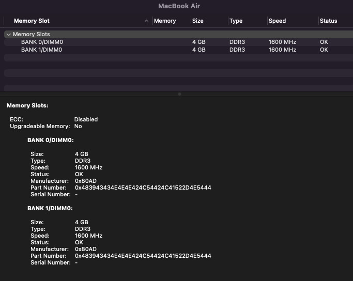Image resolution: width=353 pixels, height=281 pixels.
Task: Click the pane splitter handle dot
Action: point(179,94)
